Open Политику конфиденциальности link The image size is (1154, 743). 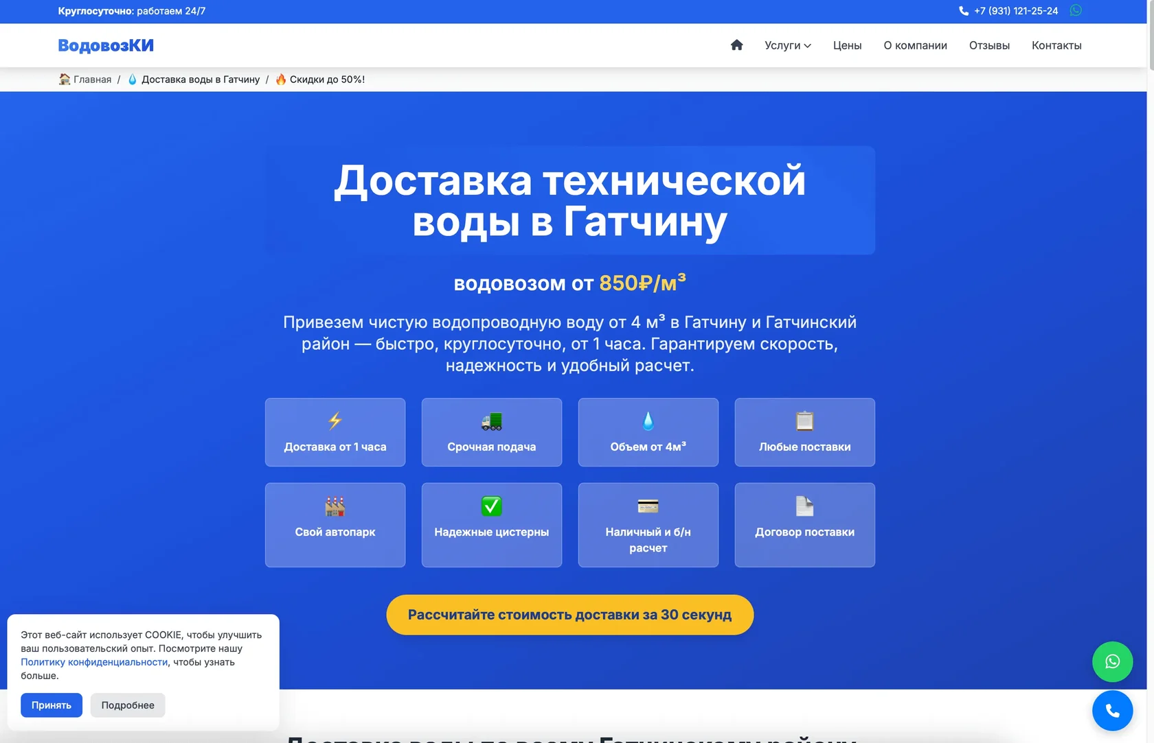point(94,661)
